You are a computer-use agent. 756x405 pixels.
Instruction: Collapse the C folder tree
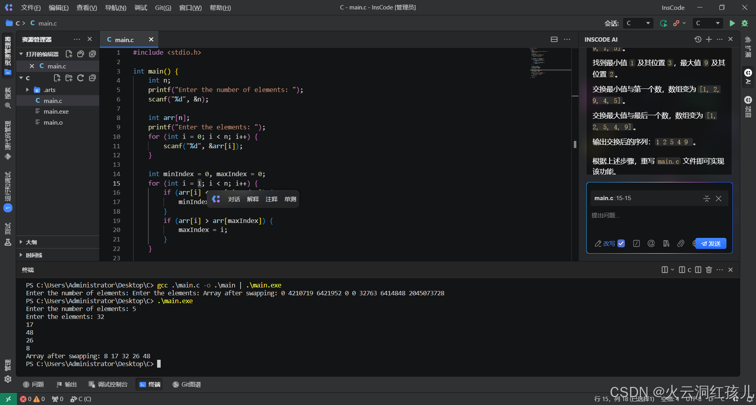coord(21,78)
